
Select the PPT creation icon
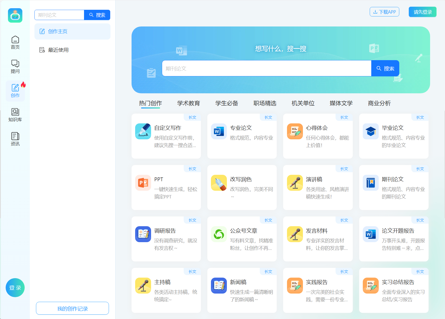(x=143, y=183)
